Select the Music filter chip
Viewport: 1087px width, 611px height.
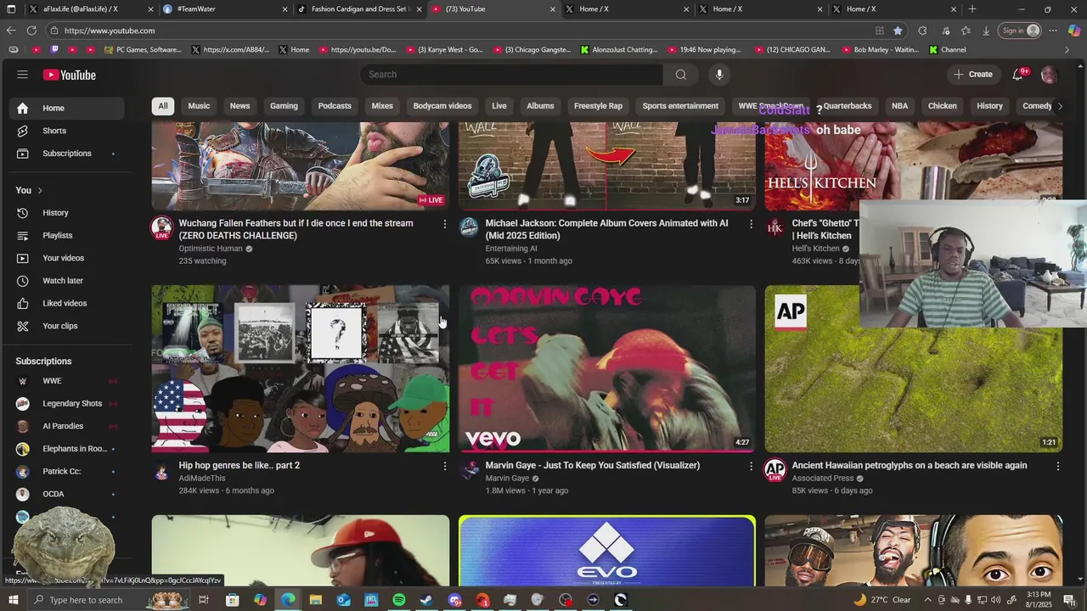click(x=199, y=106)
